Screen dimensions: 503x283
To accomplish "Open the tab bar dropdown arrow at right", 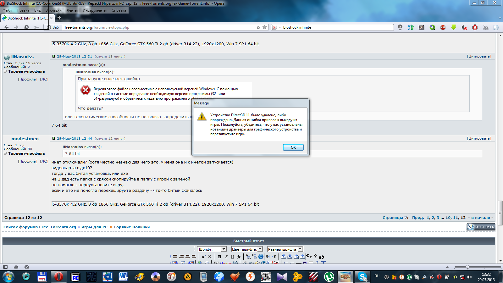I will (500, 18).
